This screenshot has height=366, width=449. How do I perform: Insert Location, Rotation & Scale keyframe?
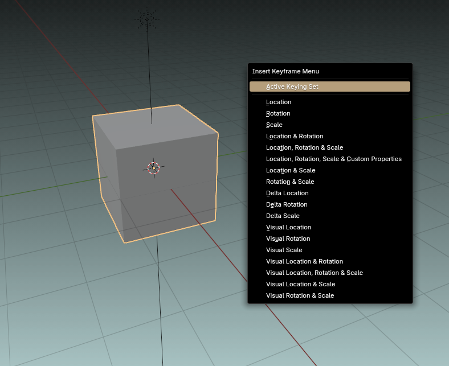click(x=329, y=147)
